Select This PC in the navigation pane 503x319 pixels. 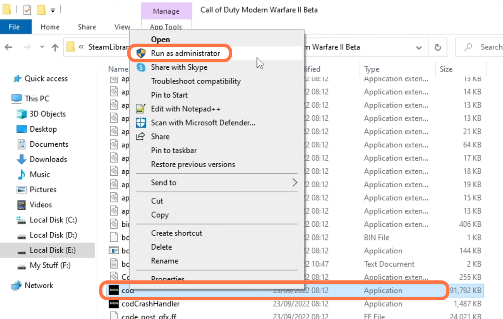[30, 98]
